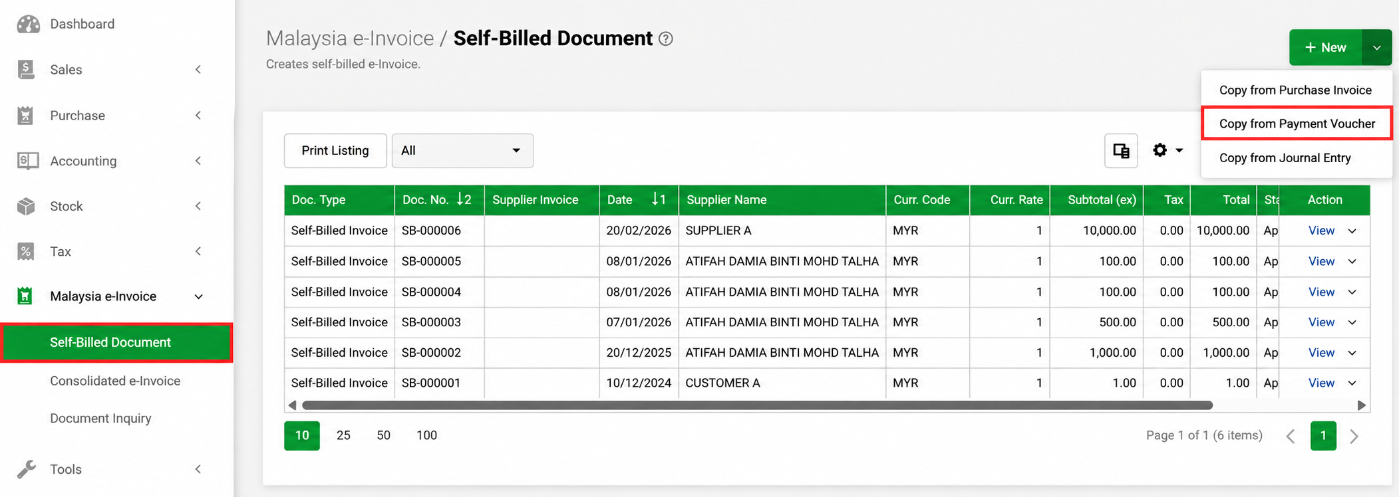Image resolution: width=1399 pixels, height=497 pixels.
Task: Click the Tax percent icon
Action: tap(25, 251)
